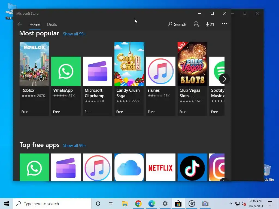Screen dimensions: 279x209
Task: Open WhatsApp in Most popular row
Action: pyautogui.click(x=66, y=86)
